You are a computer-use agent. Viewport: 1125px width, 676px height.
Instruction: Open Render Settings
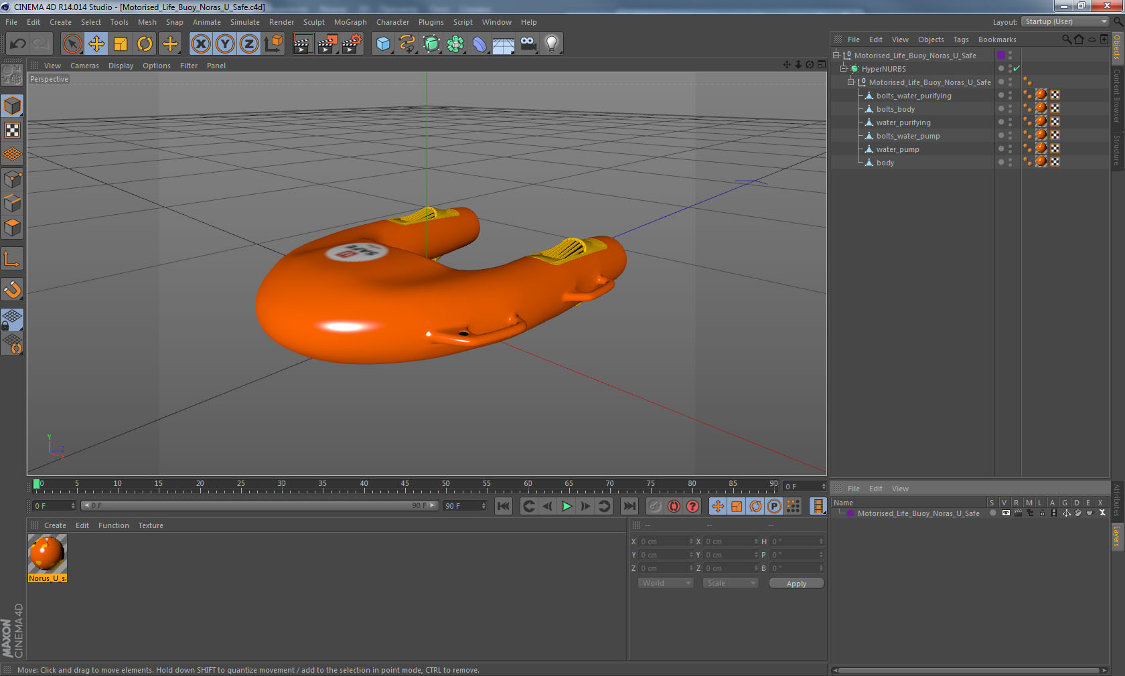point(352,44)
